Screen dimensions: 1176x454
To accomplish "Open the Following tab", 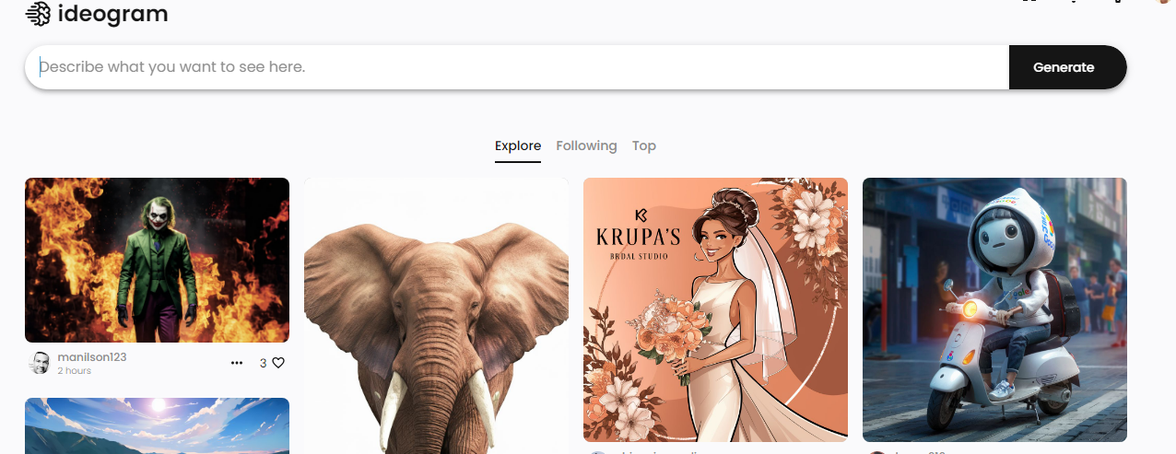I will click(x=586, y=146).
